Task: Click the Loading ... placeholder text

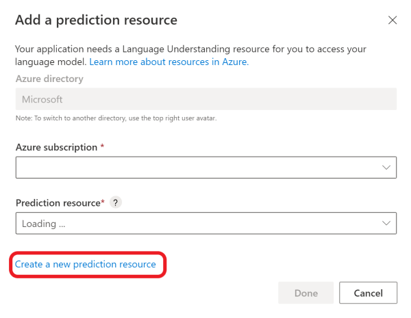Action: tap(44, 224)
